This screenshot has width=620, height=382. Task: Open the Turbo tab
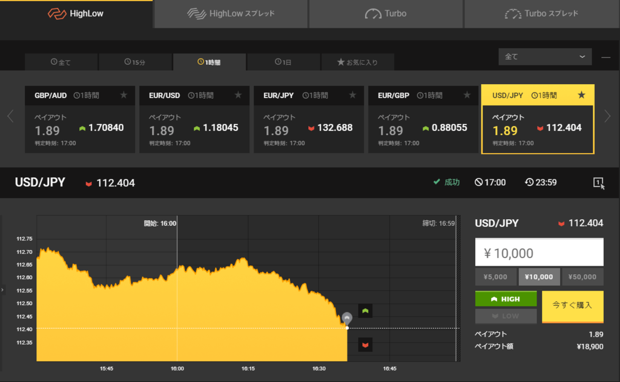[386, 14]
